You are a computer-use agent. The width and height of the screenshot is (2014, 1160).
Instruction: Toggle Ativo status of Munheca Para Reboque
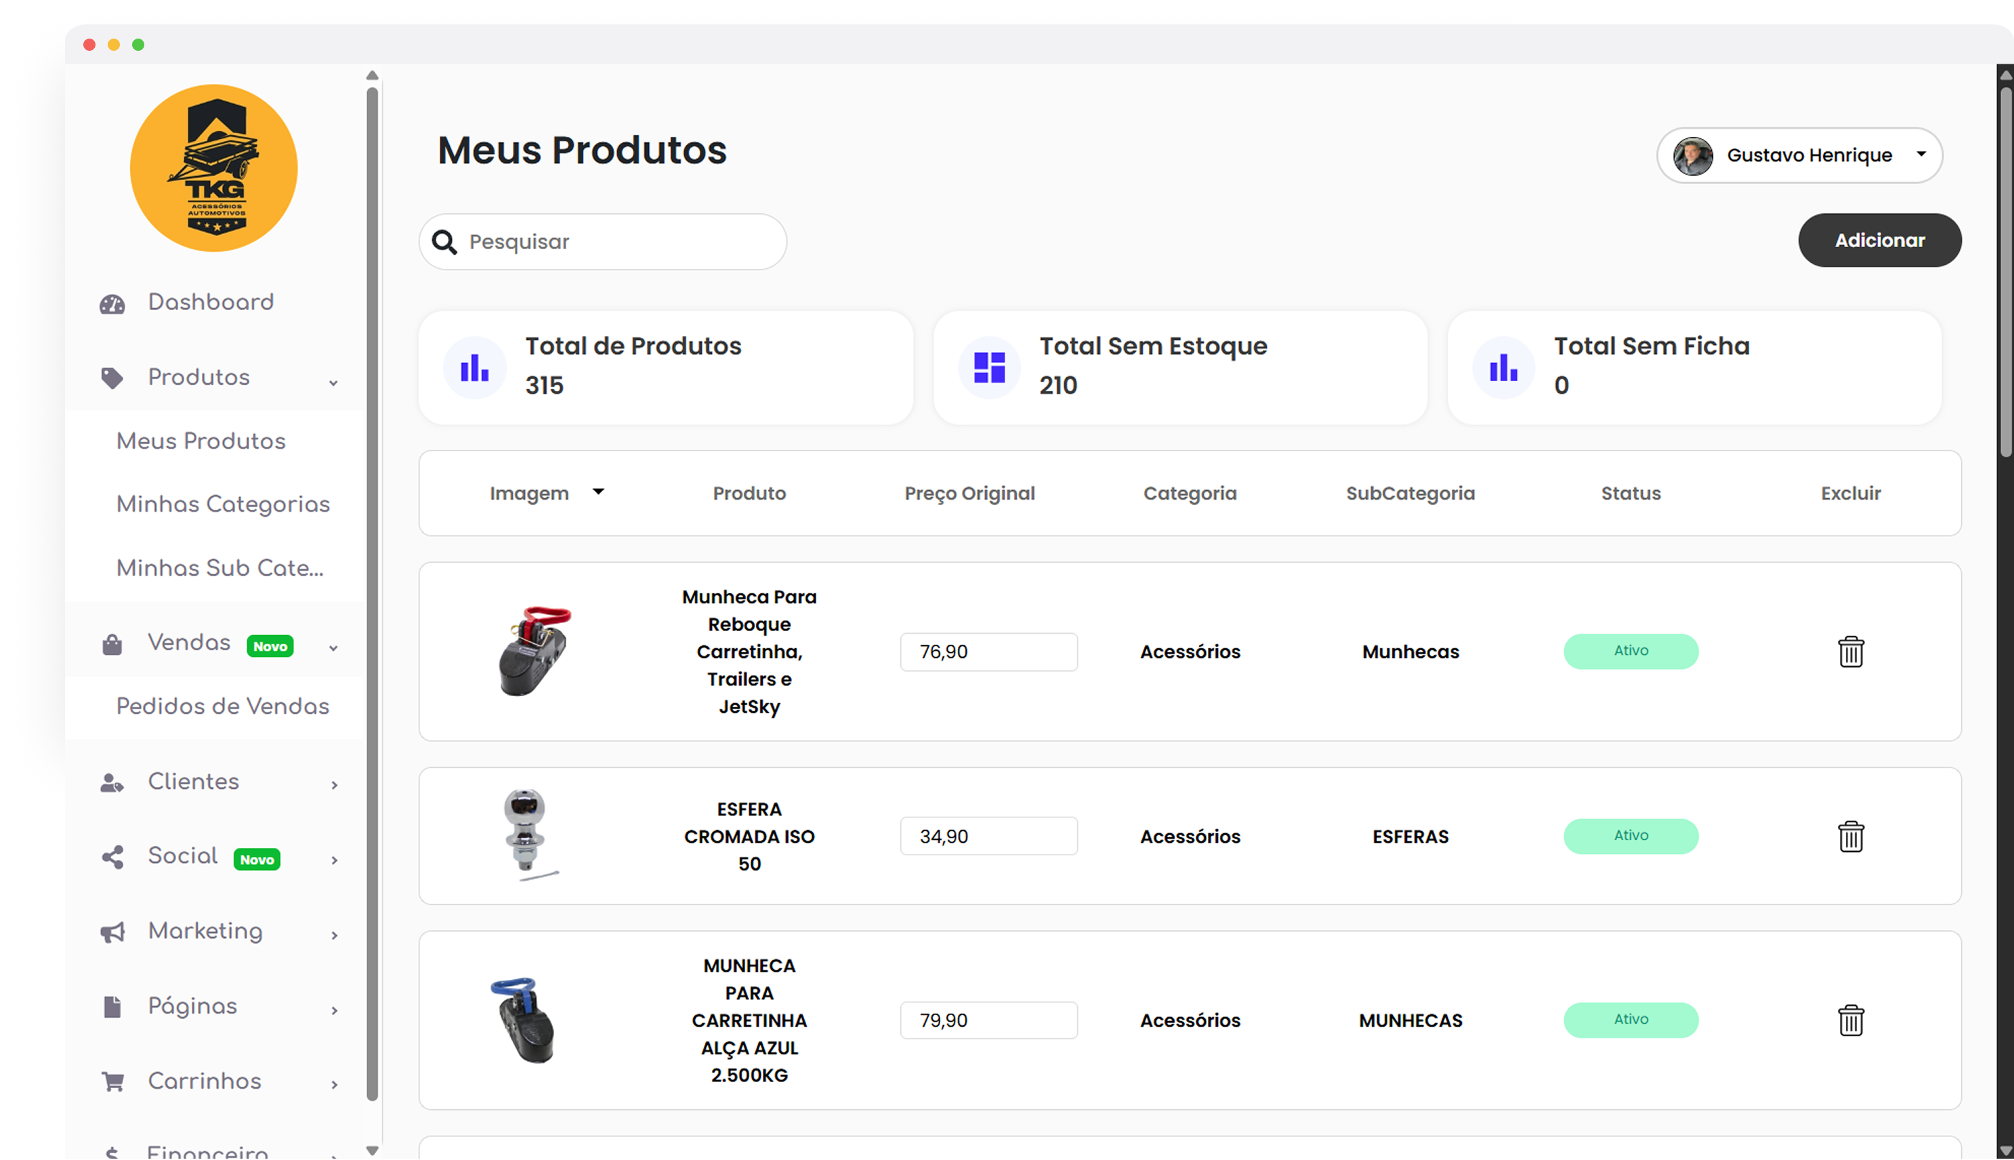1630,651
